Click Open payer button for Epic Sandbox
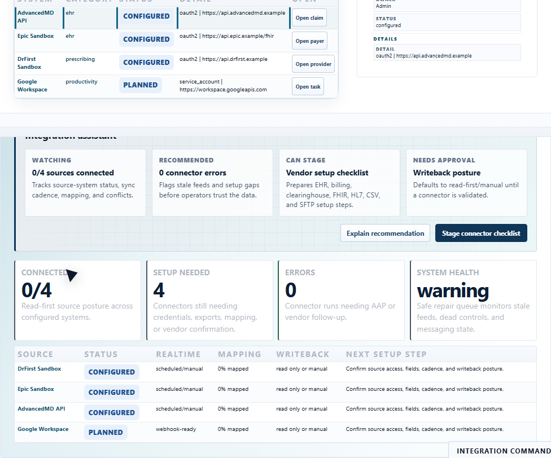Image resolution: width=551 pixels, height=458 pixels. click(309, 41)
